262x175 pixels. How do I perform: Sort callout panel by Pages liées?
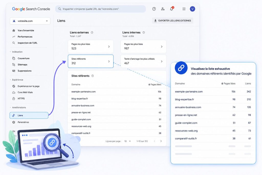[x=228, y=84]
